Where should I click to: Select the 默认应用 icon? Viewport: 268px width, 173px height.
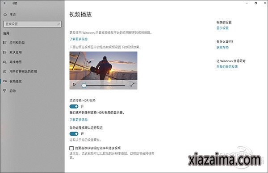[5, 52]
